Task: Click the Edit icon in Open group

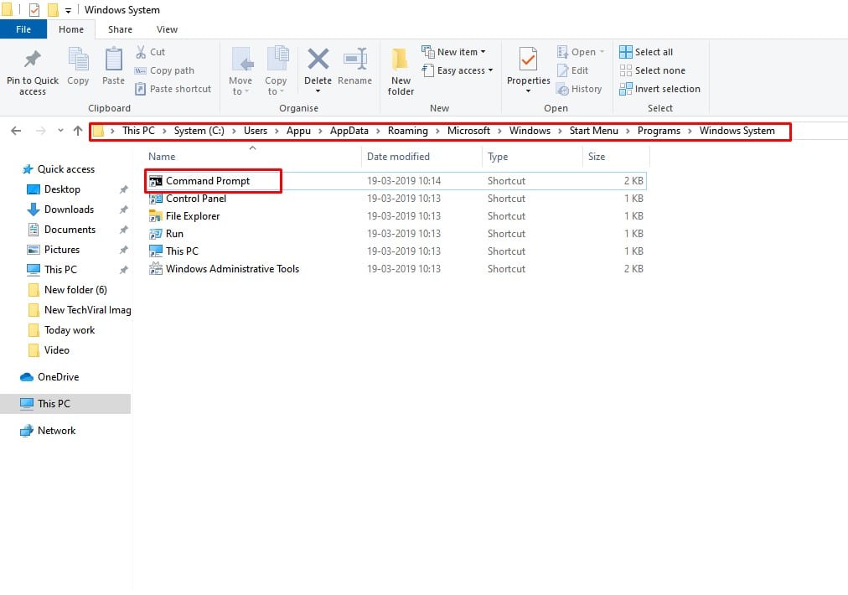Action: click(562, 70)
